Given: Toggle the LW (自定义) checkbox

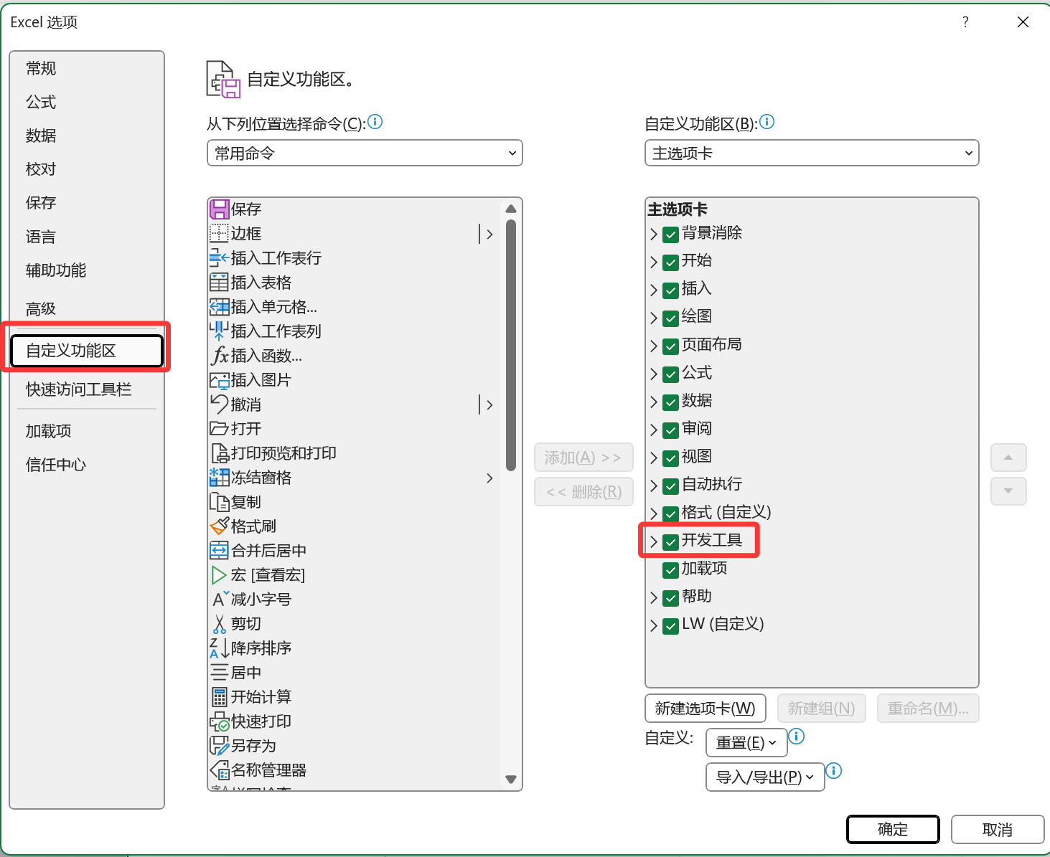Looking at the screenshot, I should point(670,625).
